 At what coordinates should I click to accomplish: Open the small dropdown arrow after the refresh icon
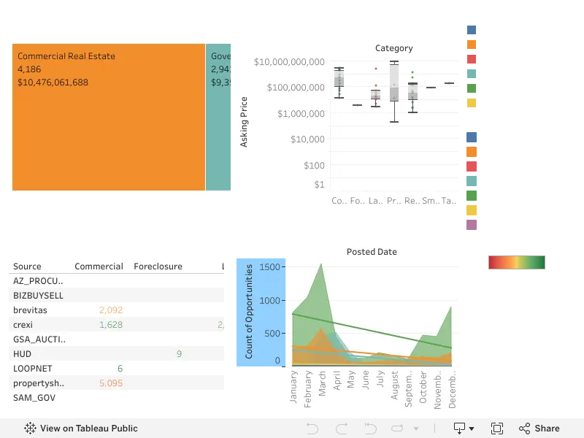tap(416, 429)
